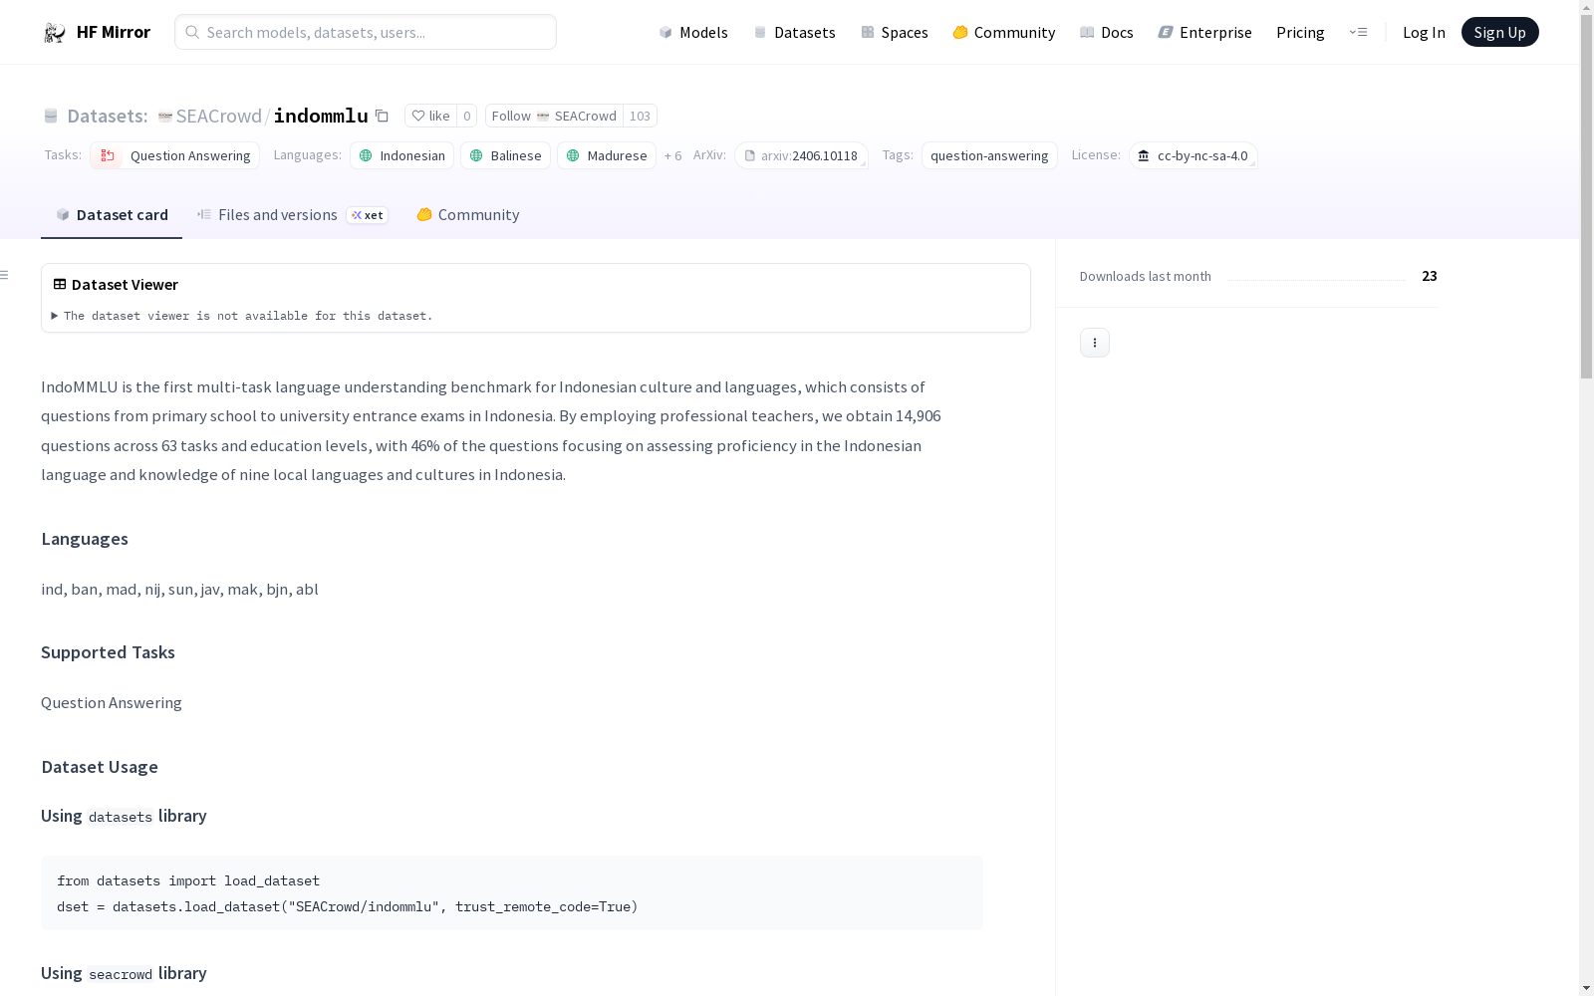Open the navigation overflow menu icon
The width and height of the screenshot is (1594, 996).
[1358, 32]
